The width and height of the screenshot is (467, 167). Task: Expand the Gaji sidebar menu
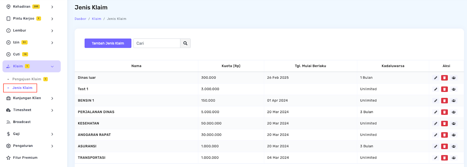click(52, 134)
